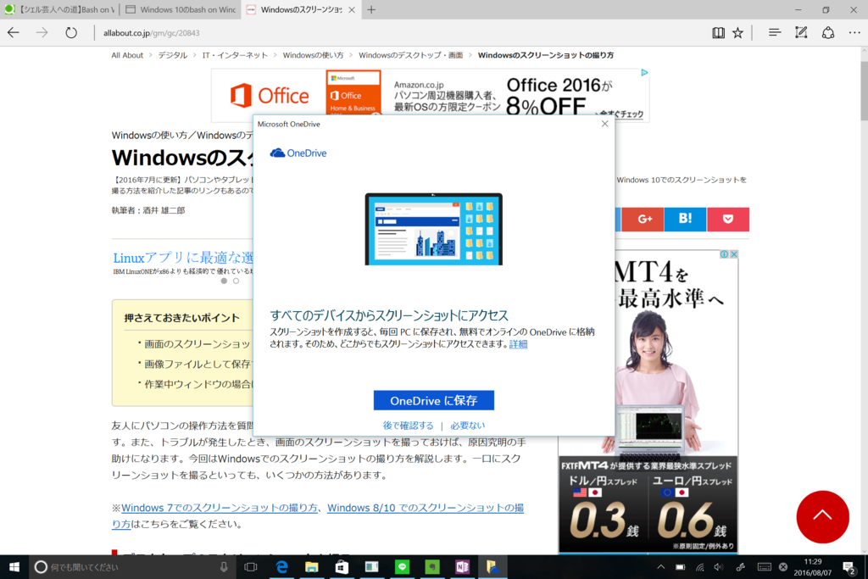The height and width of the screenshot is (579, 868).
Task: Reload the current page
Action: click(71, 33)
